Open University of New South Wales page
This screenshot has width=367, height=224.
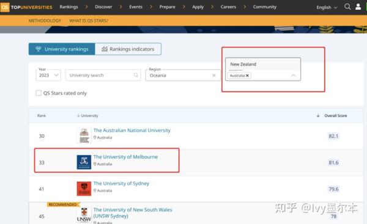(x=133, y=213)
